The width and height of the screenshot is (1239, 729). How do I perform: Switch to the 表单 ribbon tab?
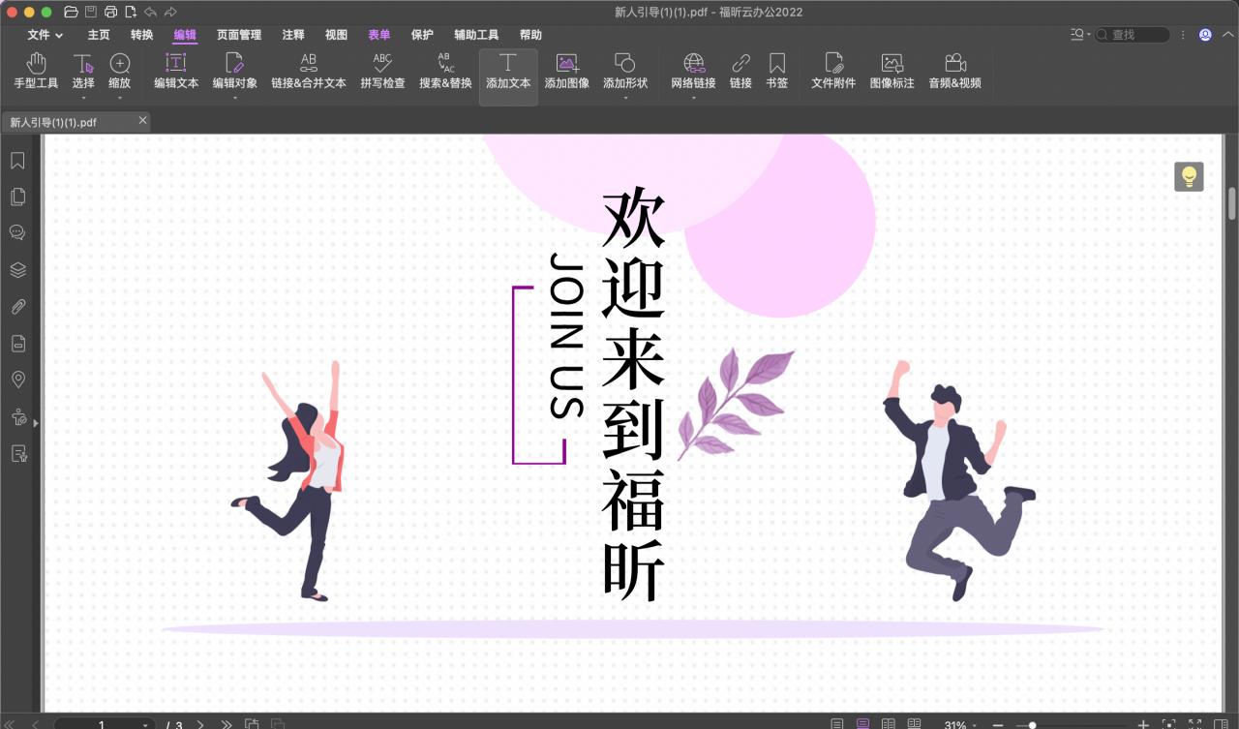coord(378,35)
